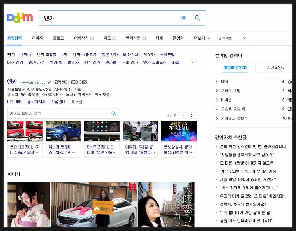Click ranked movie 태백권

pyautogui.click(x=227, y=100)
